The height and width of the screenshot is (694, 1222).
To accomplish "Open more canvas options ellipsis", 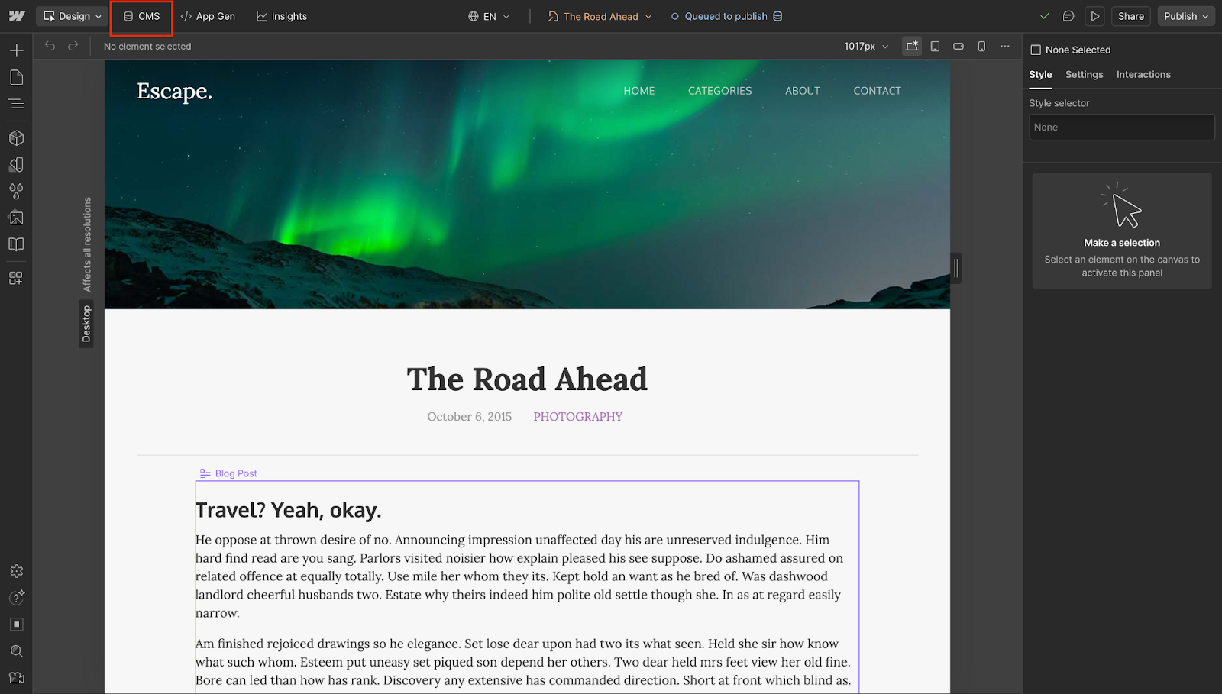I will pos(1005,46).
